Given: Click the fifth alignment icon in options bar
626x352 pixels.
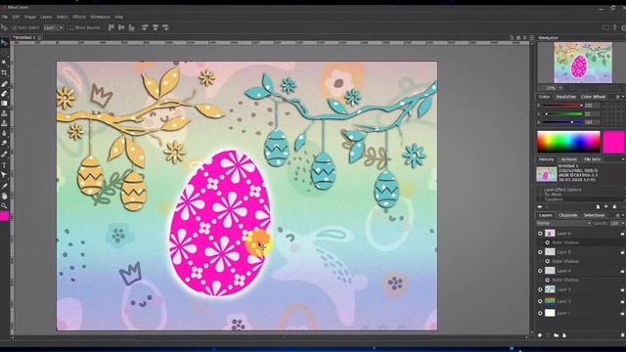Looking at the screenshot, I should click(x=156, y=27).
